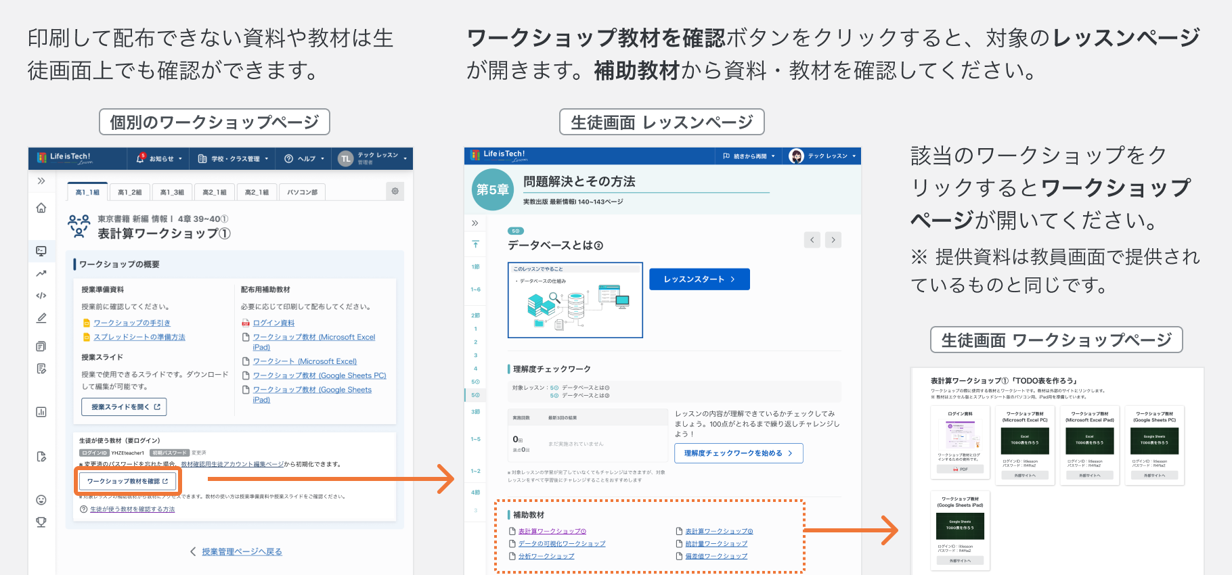The image size is (1232, 575).
Task: Open the ヘルプ dropdown menu
Action: coord(305,159)
